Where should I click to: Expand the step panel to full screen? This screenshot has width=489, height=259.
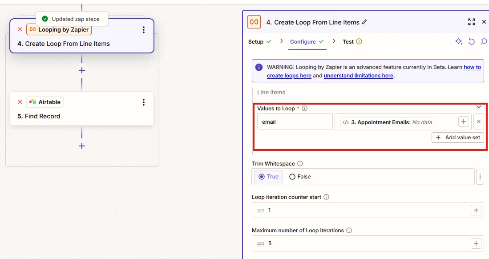[x=472, y=22]
